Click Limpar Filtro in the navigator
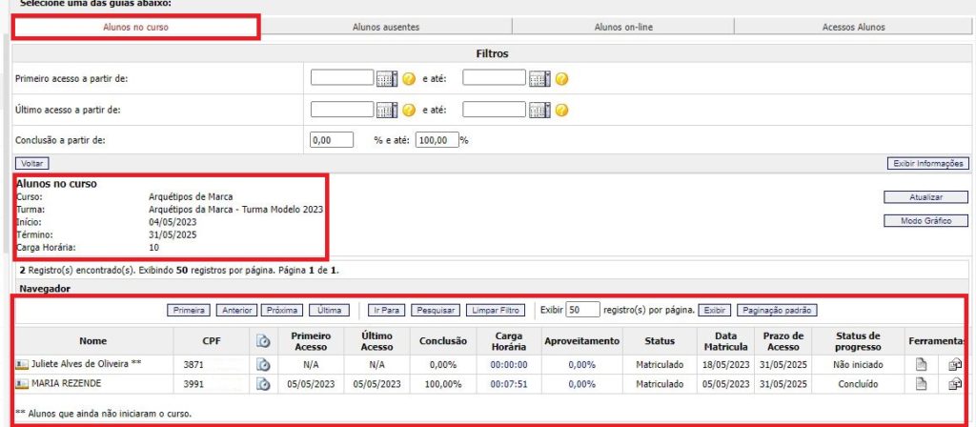Screen dimensions: 976x427 [496, 311]
